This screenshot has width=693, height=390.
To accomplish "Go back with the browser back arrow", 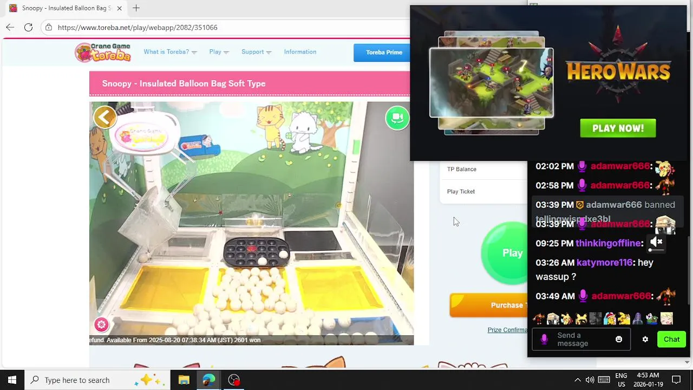I will point(10,27).
